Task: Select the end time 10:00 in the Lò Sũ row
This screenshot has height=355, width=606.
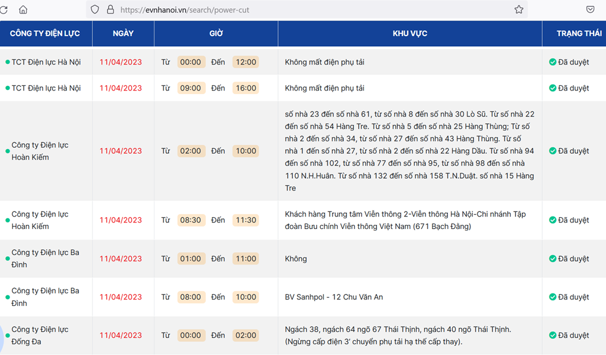Action: pyautogui.click(x=246, y=151)
